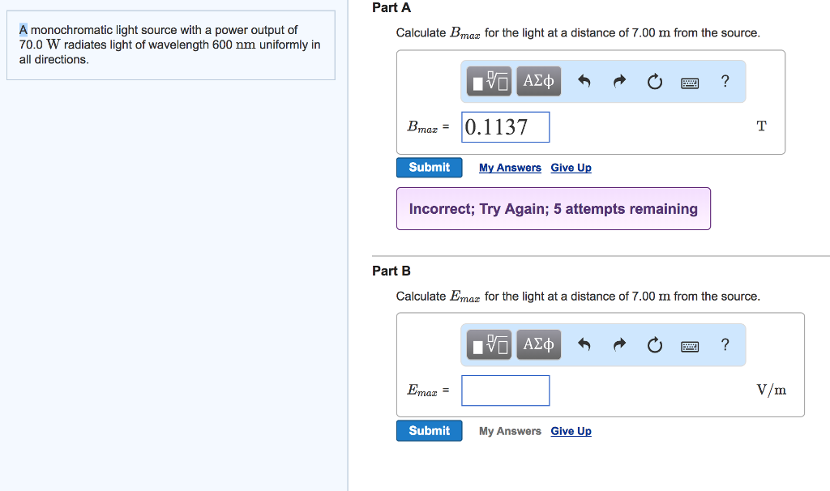Image resolution: width=830 pixels, height=491 pixels.
Task: Reset the Part B answer field
Action: (x=654, y=345)
